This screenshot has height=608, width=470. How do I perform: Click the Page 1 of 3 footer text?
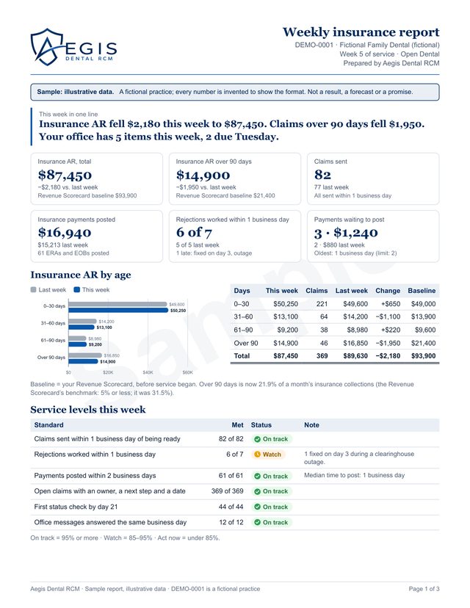click(x=424, y=589)
